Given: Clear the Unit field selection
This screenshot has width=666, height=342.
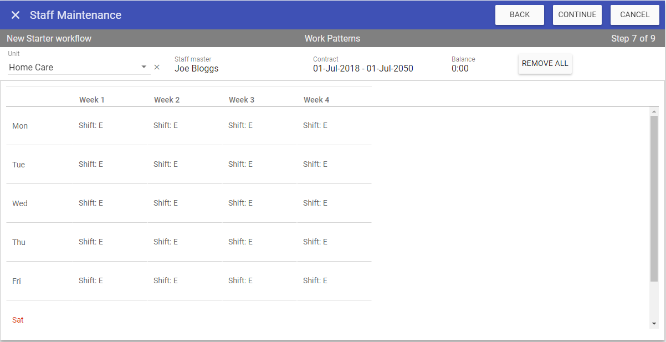Looking at the screenshot, I should point(157,67).
